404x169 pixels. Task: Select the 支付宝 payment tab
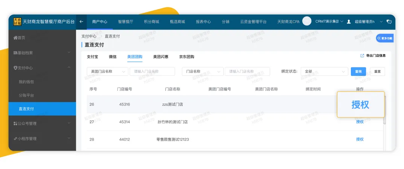click(x=92, y=57)
